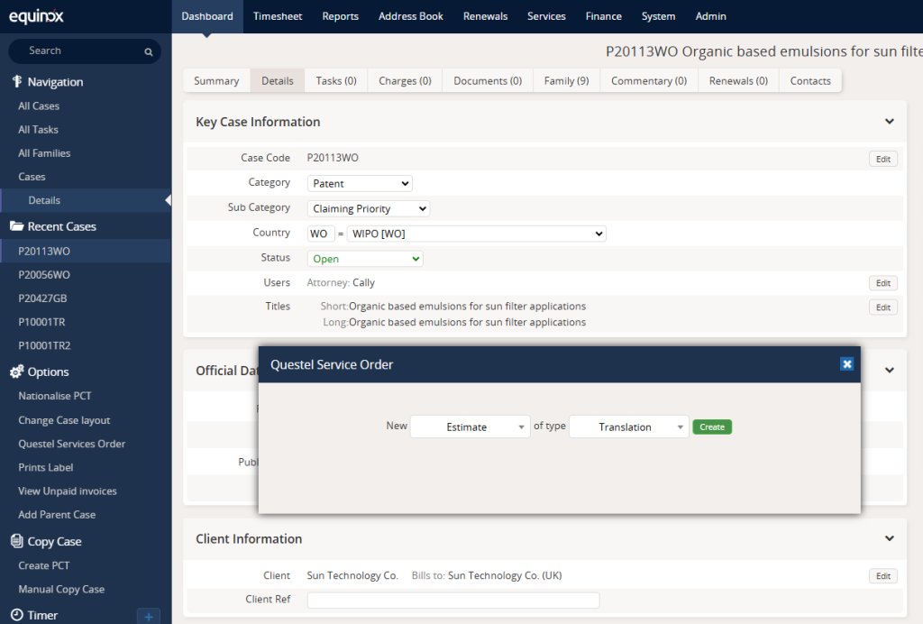The image size is (923, 624).
Task: Close the Questel Service Order dialog
Action: [x=846, y=364]
